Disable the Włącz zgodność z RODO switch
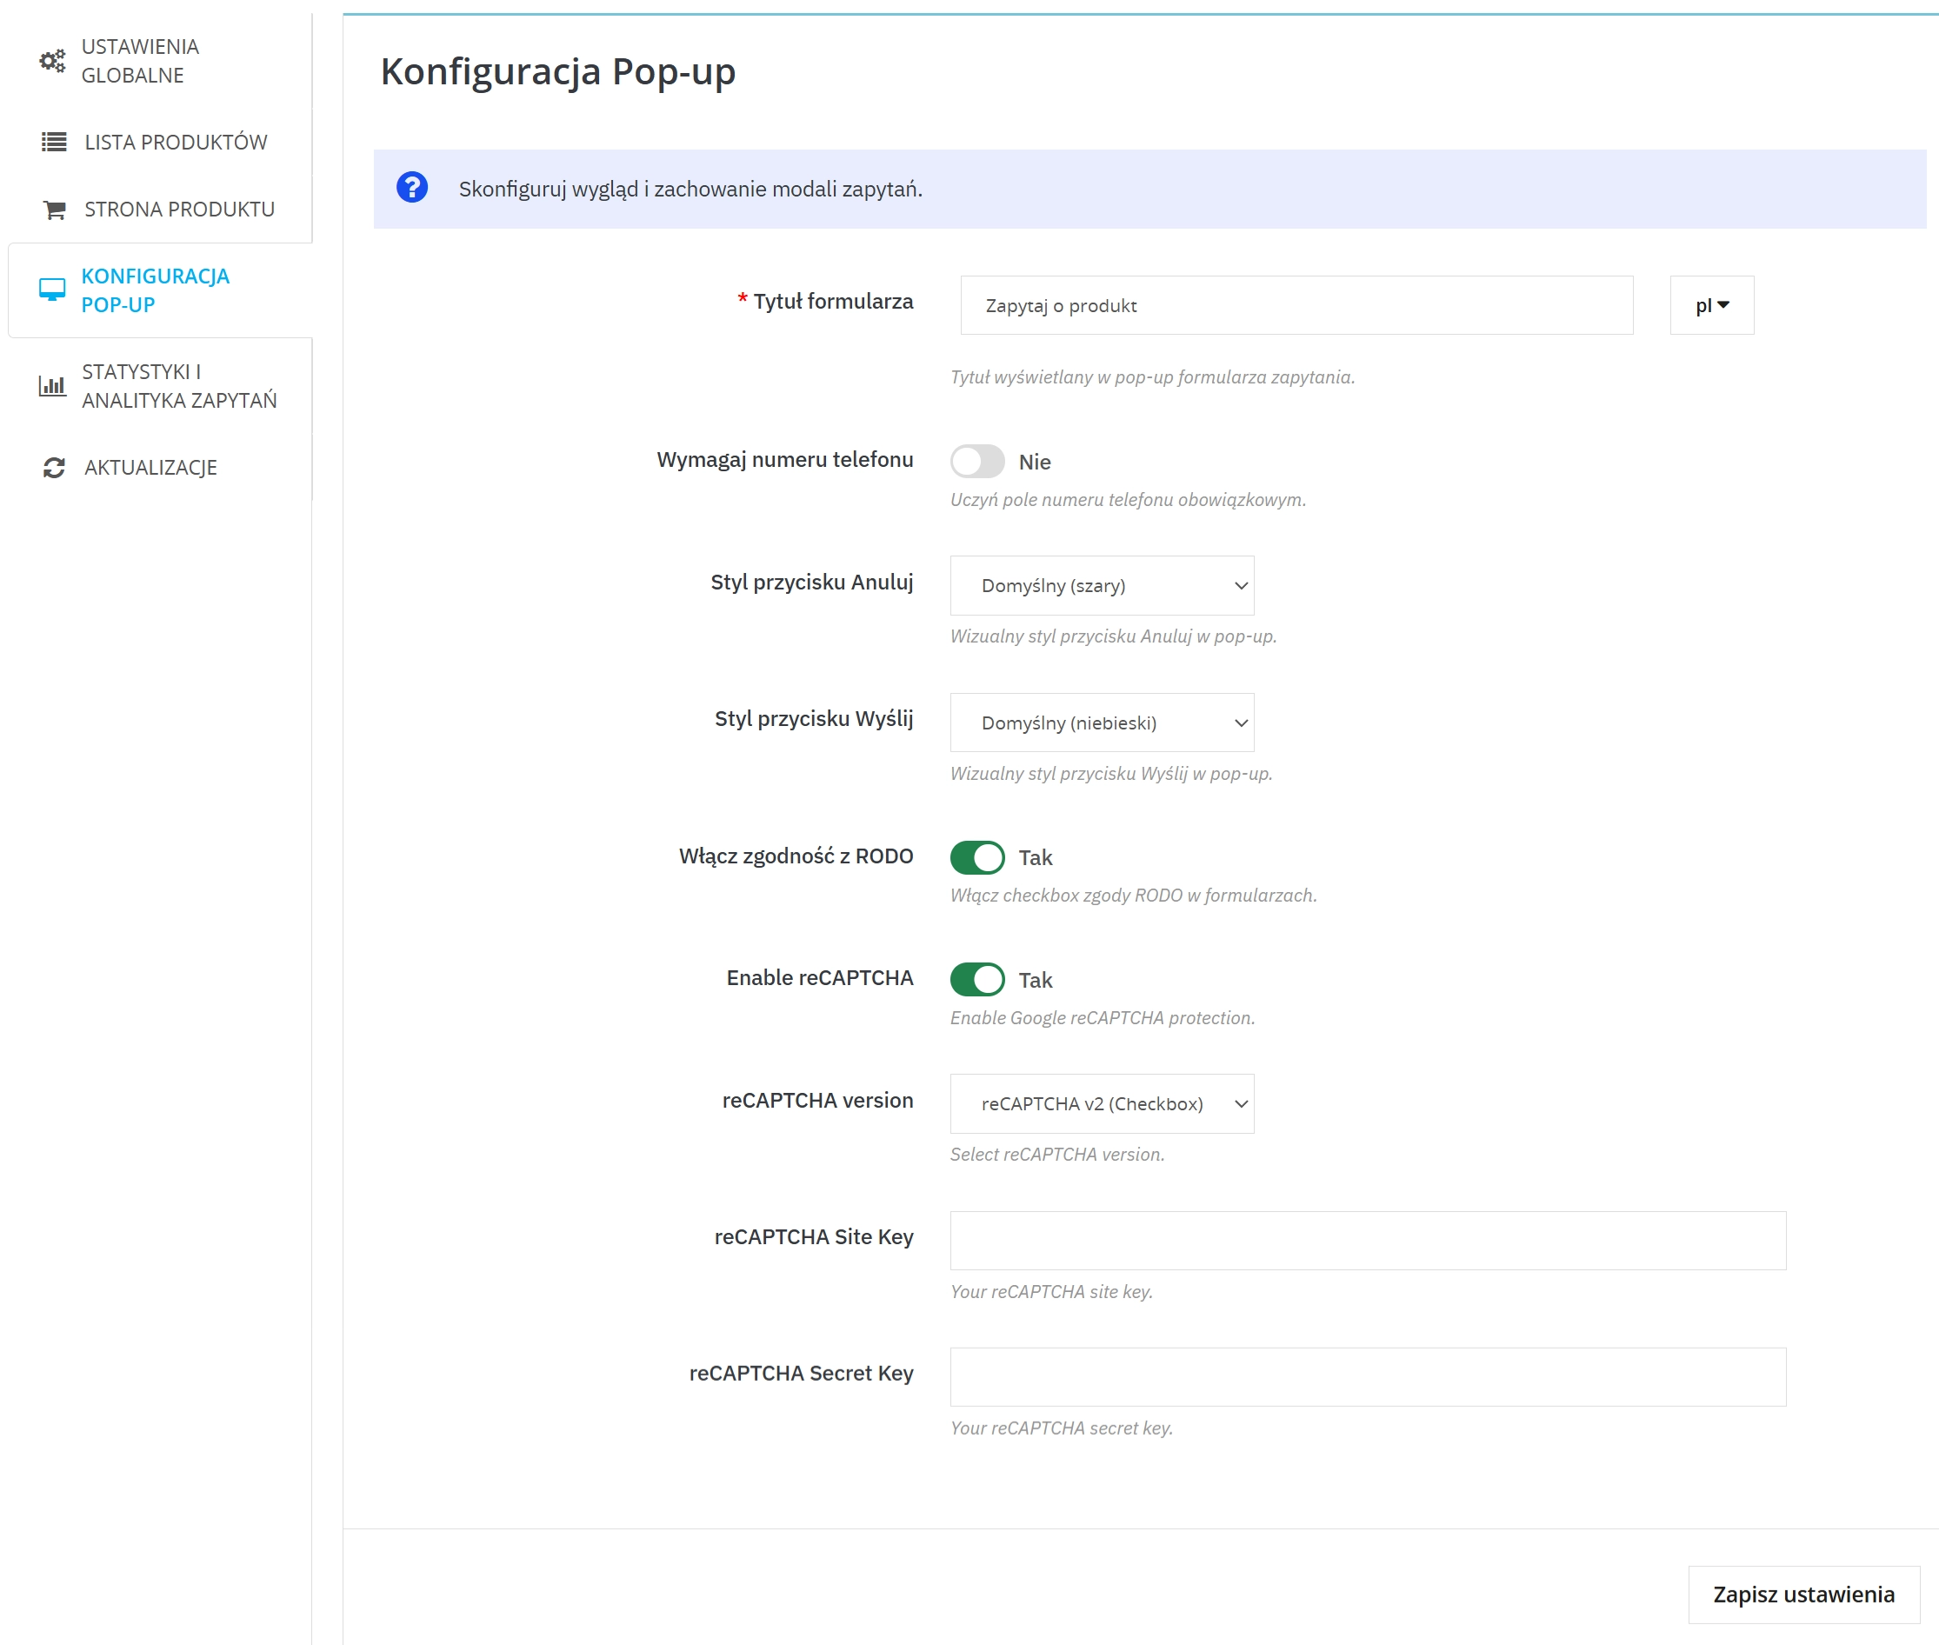Image resolution: width=1939 pixels, height=1645 pixels. (976, 857)
